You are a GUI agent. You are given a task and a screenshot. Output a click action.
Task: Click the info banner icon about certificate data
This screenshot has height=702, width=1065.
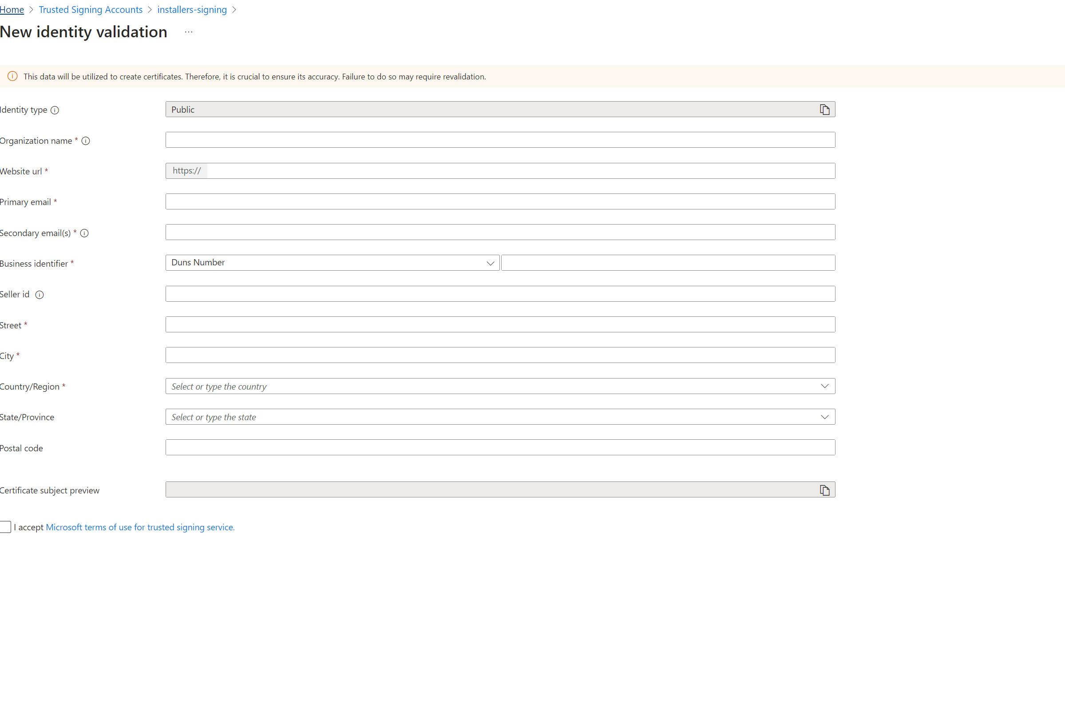(x=12, y=76)
